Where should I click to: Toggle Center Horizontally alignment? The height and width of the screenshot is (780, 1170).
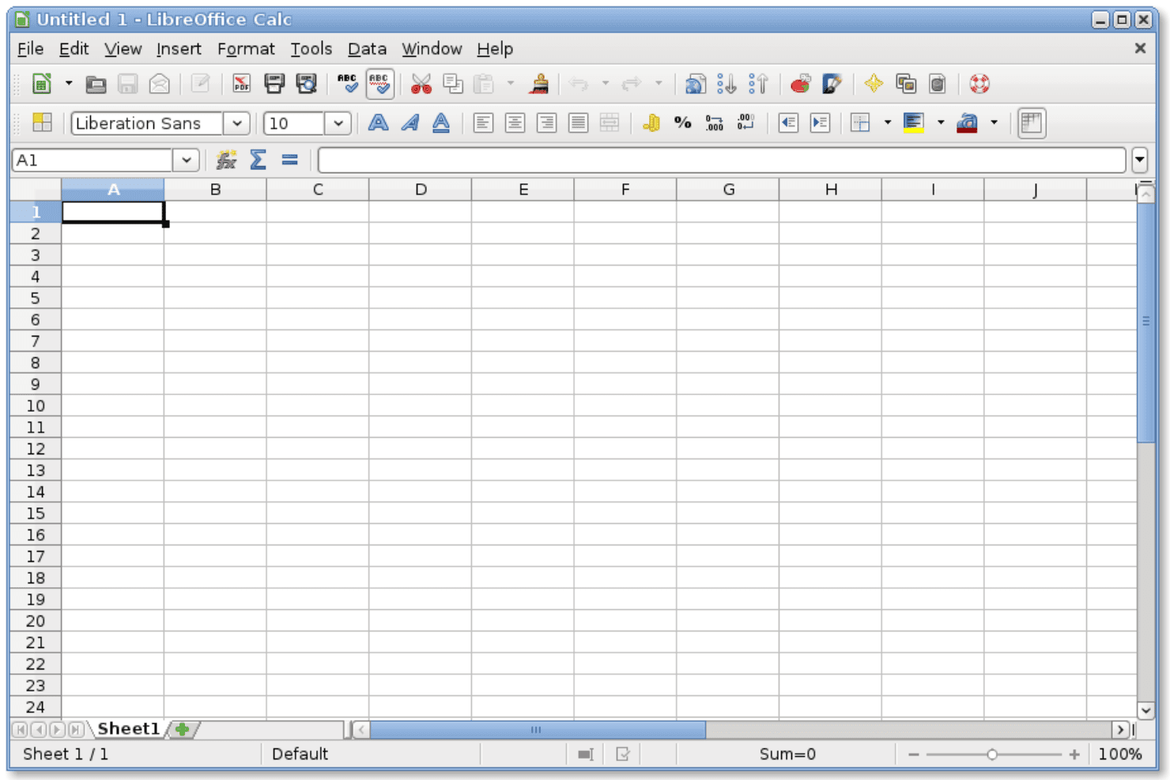point(515,123)
